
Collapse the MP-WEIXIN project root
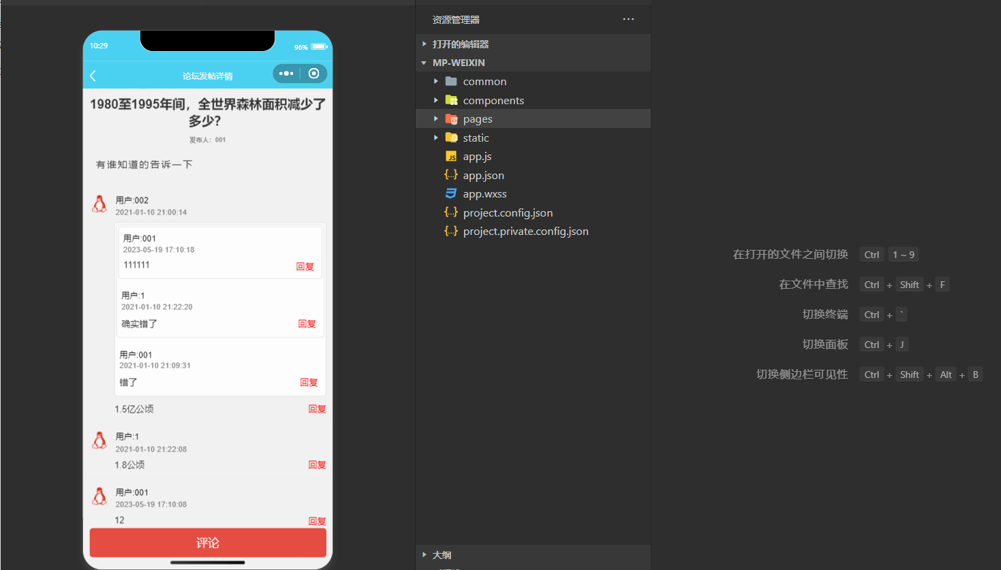point(425,63)
